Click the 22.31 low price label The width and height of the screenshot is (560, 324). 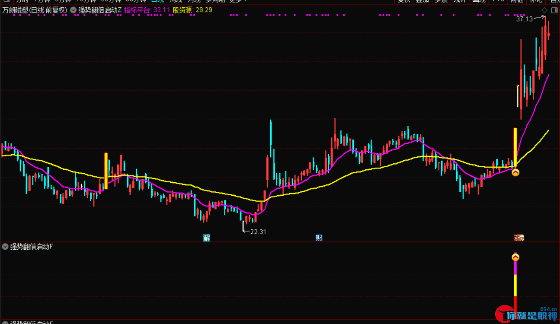[258, 232]
